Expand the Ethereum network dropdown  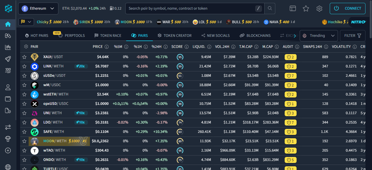[38, 8]
